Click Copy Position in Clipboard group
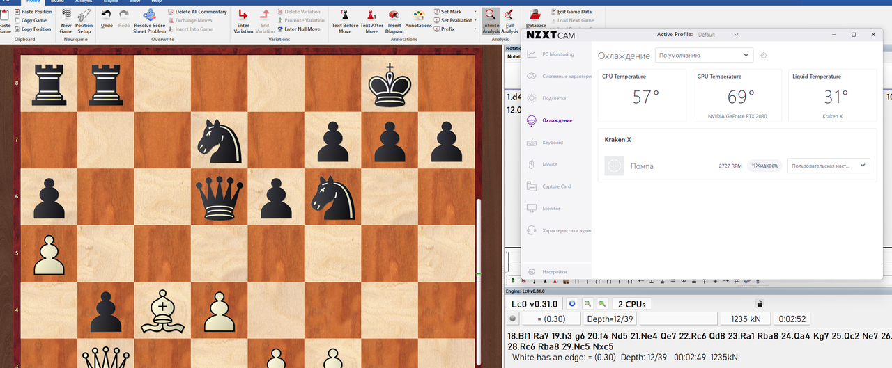The height and width of the screenshot is (368, 892). point(33,29)
